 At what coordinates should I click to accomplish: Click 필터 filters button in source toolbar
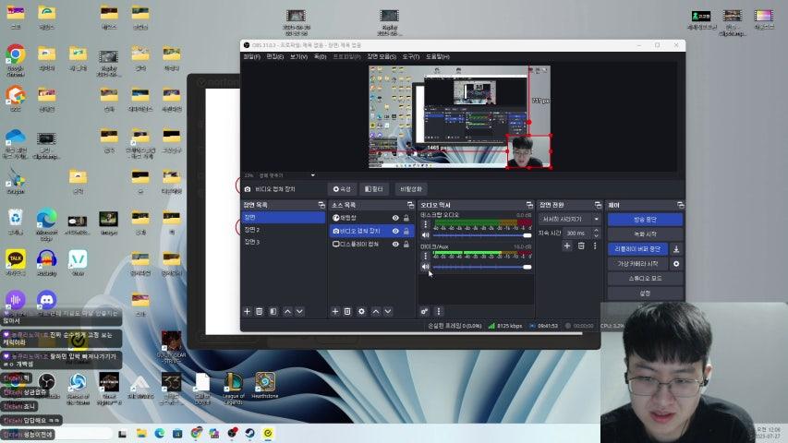373,189
